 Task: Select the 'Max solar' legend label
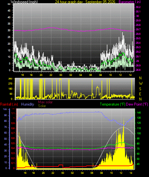coord(45,102)
